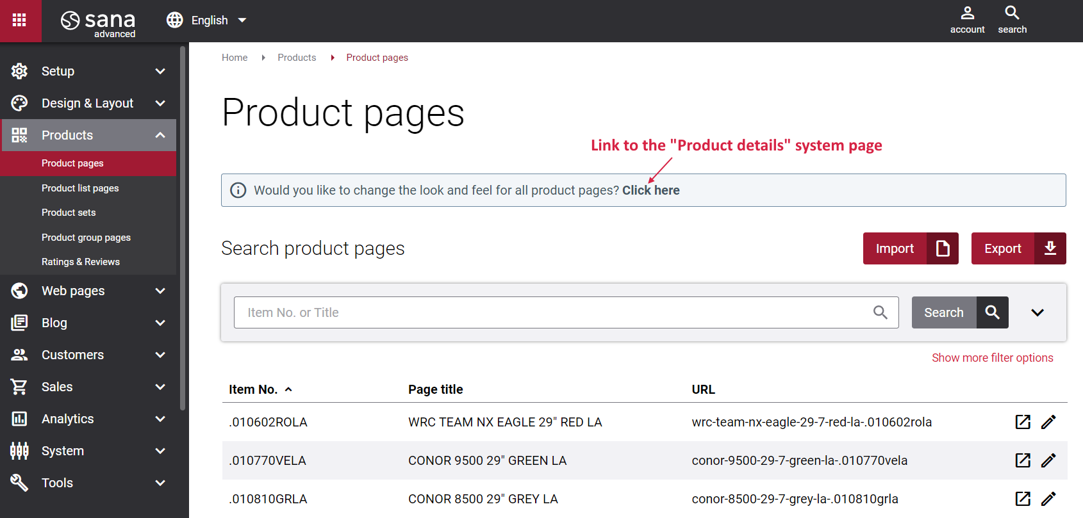
Task: Click the Export download icon
Action: click(1050, 248)
